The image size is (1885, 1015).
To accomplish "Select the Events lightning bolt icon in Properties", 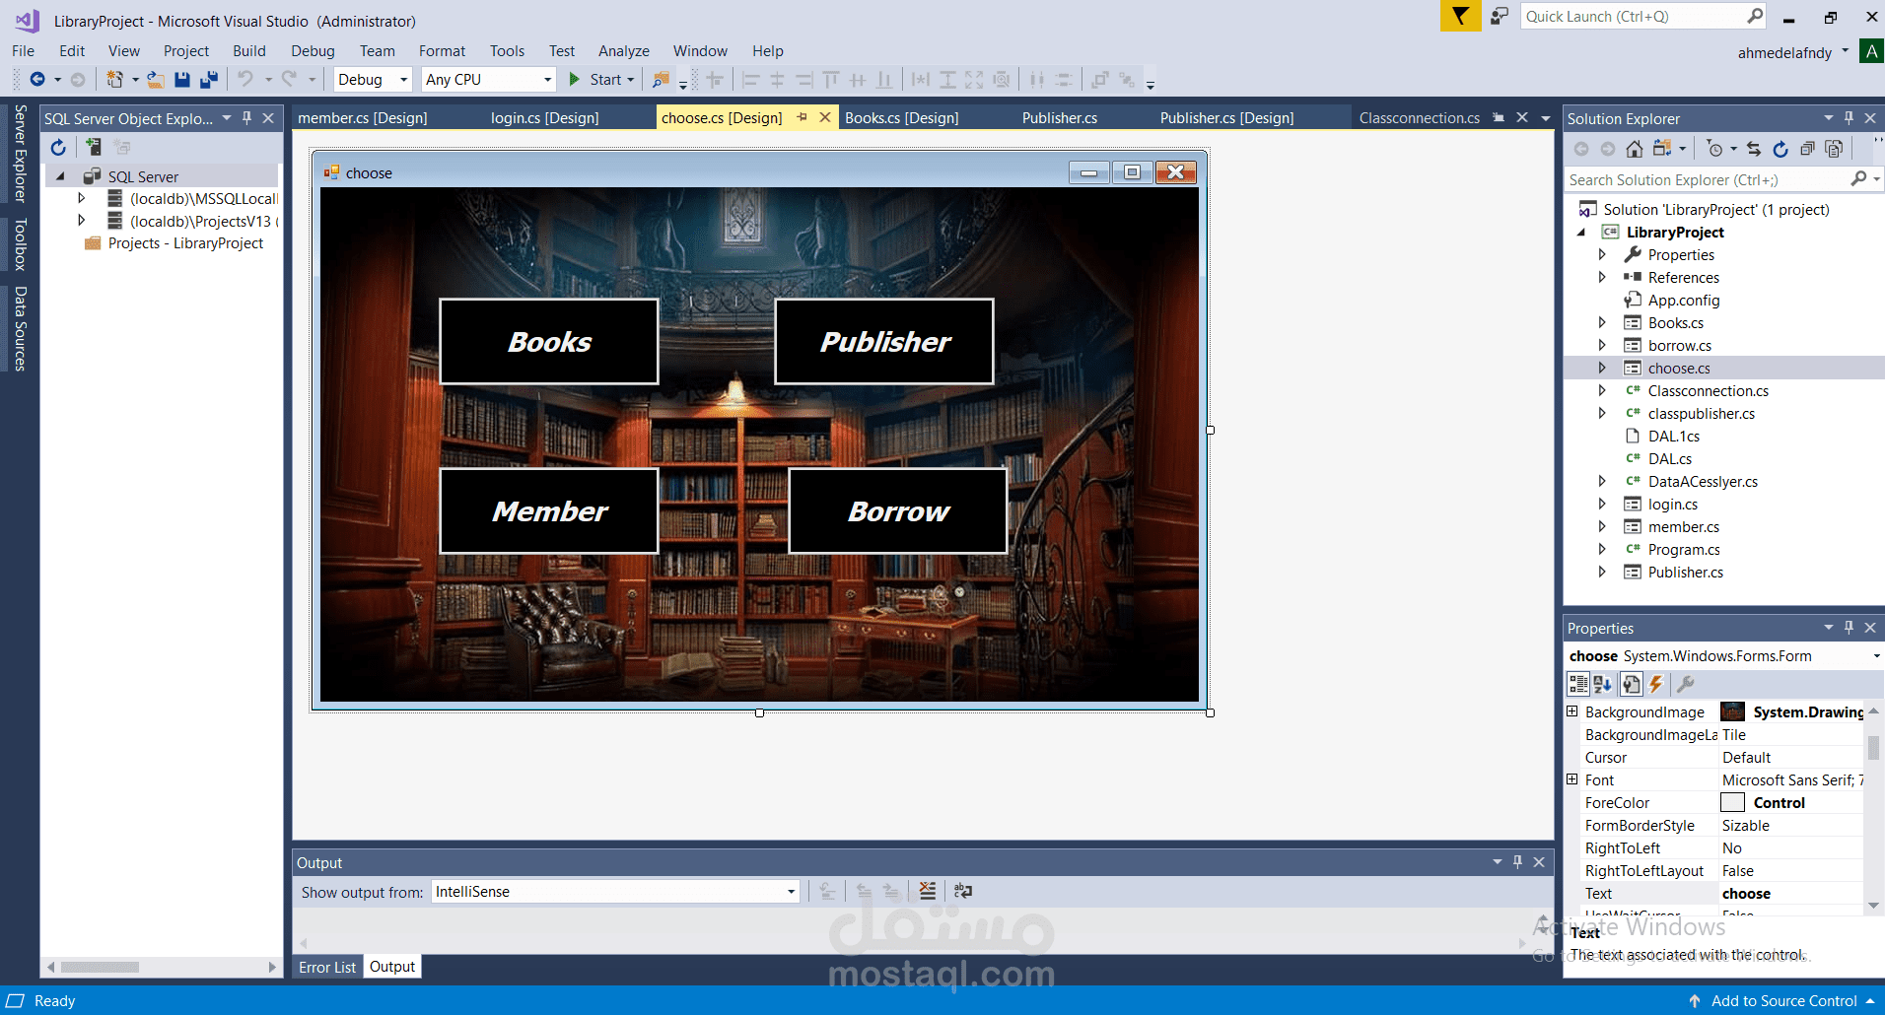I will click(x=1655, y=684).
